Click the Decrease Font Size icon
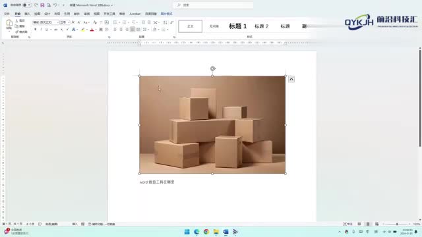This screenshot has height=237, width=422. pyautogui.click(x=79, y=22)
